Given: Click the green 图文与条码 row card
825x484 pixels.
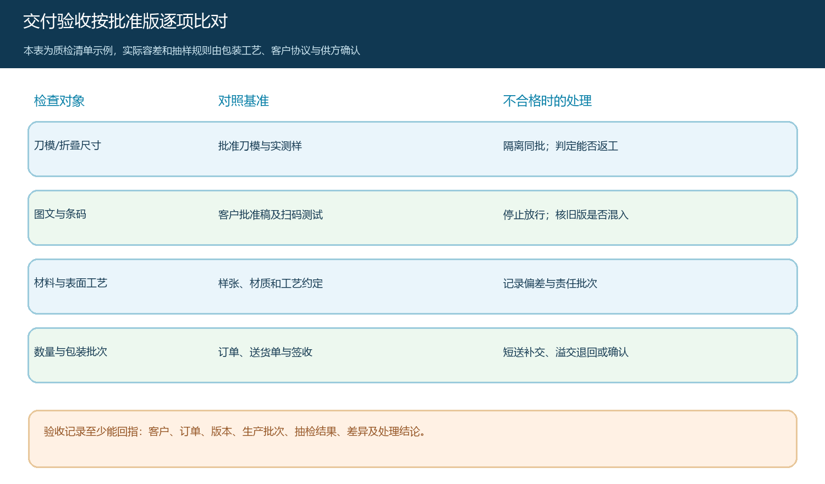Looking at the screenshot, I should (x=413, y=218).
